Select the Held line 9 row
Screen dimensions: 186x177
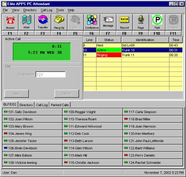point(133,45)
